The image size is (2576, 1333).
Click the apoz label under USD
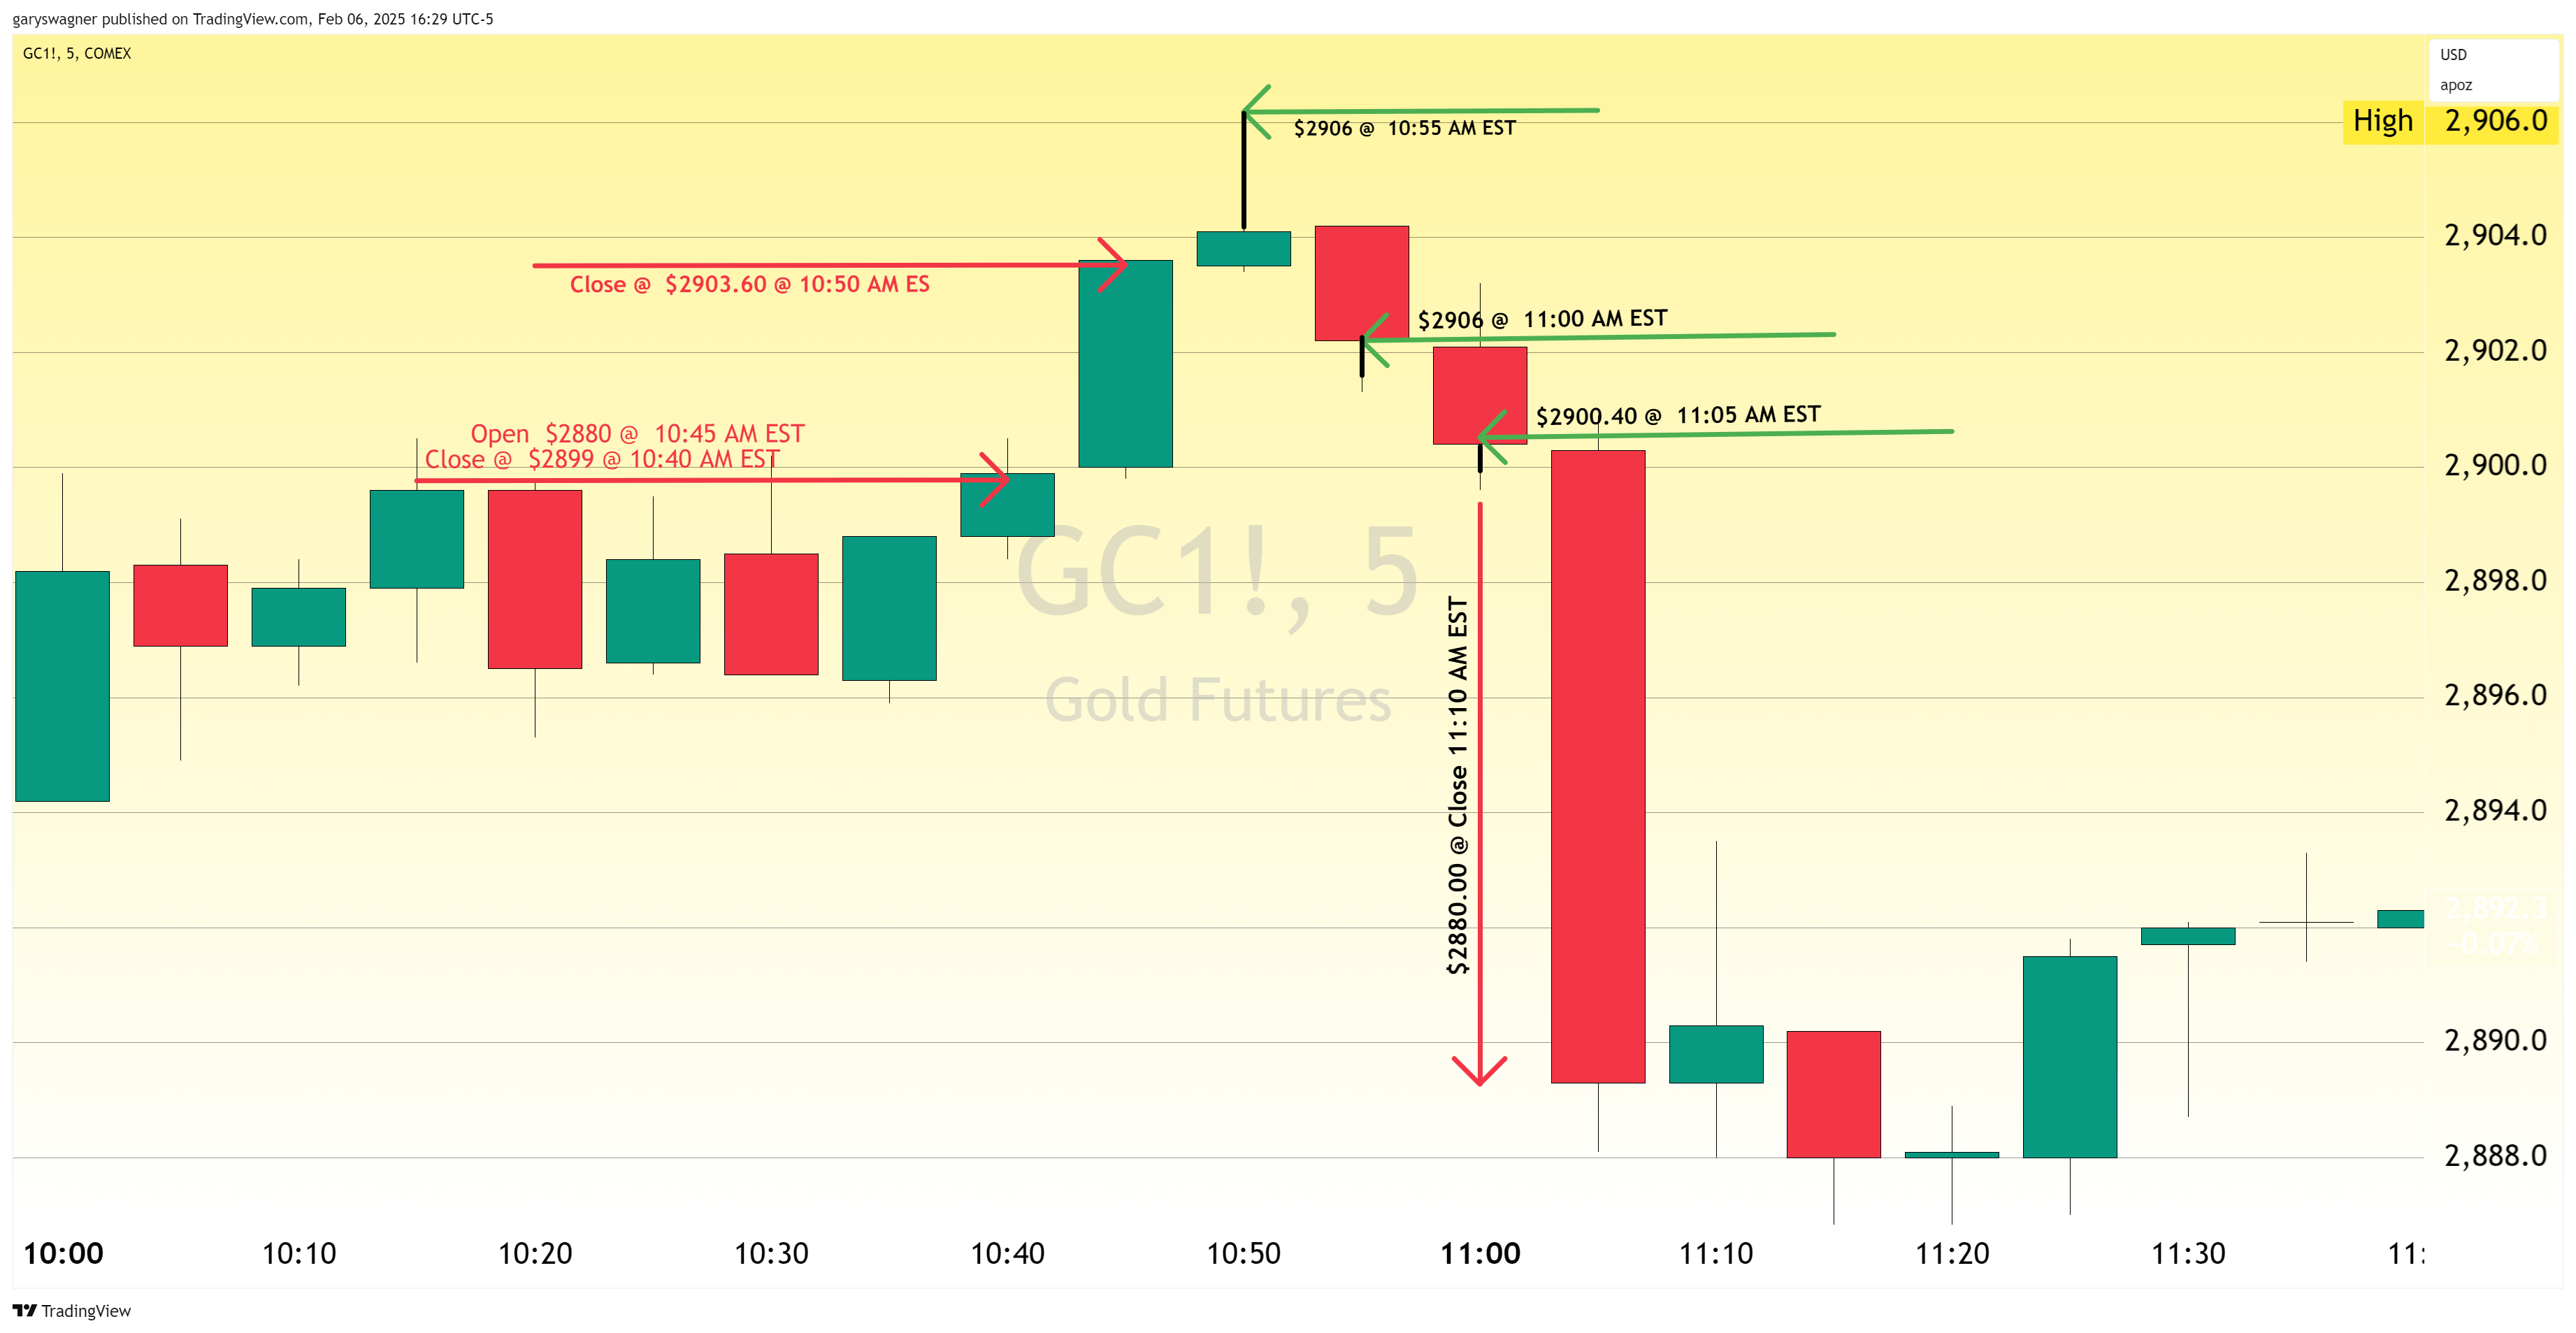point(2456,85)
